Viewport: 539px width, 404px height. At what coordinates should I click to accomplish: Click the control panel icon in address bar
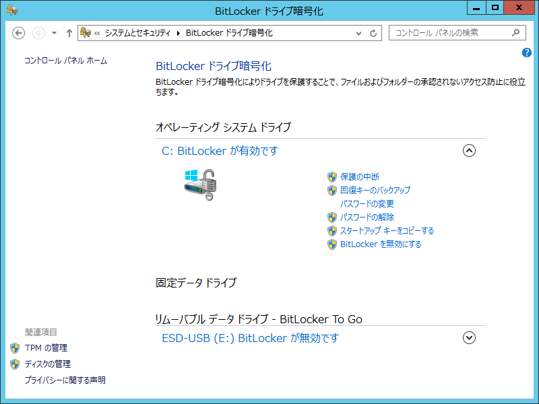[x=86, y=32]
